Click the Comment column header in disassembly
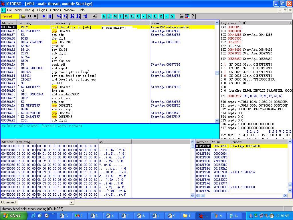This screenshot has height=220, width=293. [183, 23]
